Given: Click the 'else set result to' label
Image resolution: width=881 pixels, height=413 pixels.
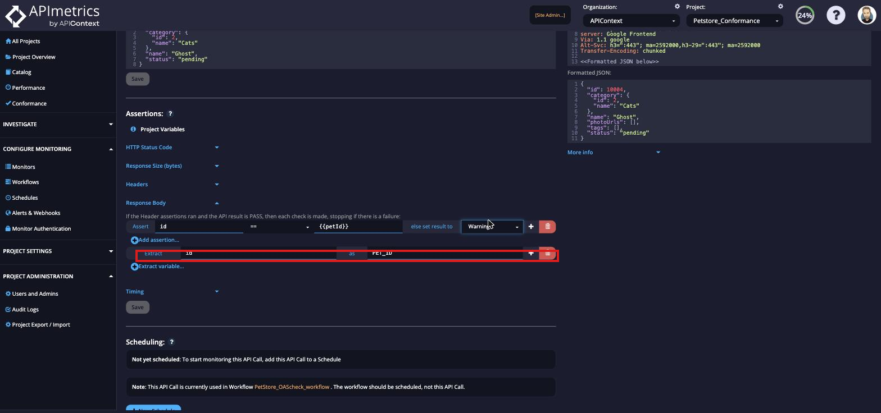Looking at the screenshot, I should (x=432, y=227).
